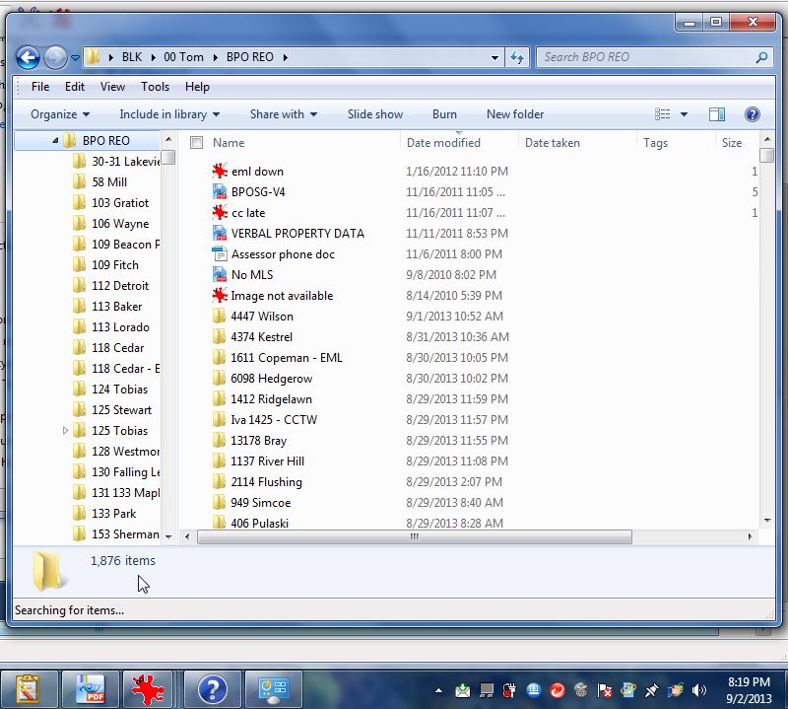Open the Views dropdown arrow on toolbar
This screenshot has width=788, height=709.
point(683,114)
